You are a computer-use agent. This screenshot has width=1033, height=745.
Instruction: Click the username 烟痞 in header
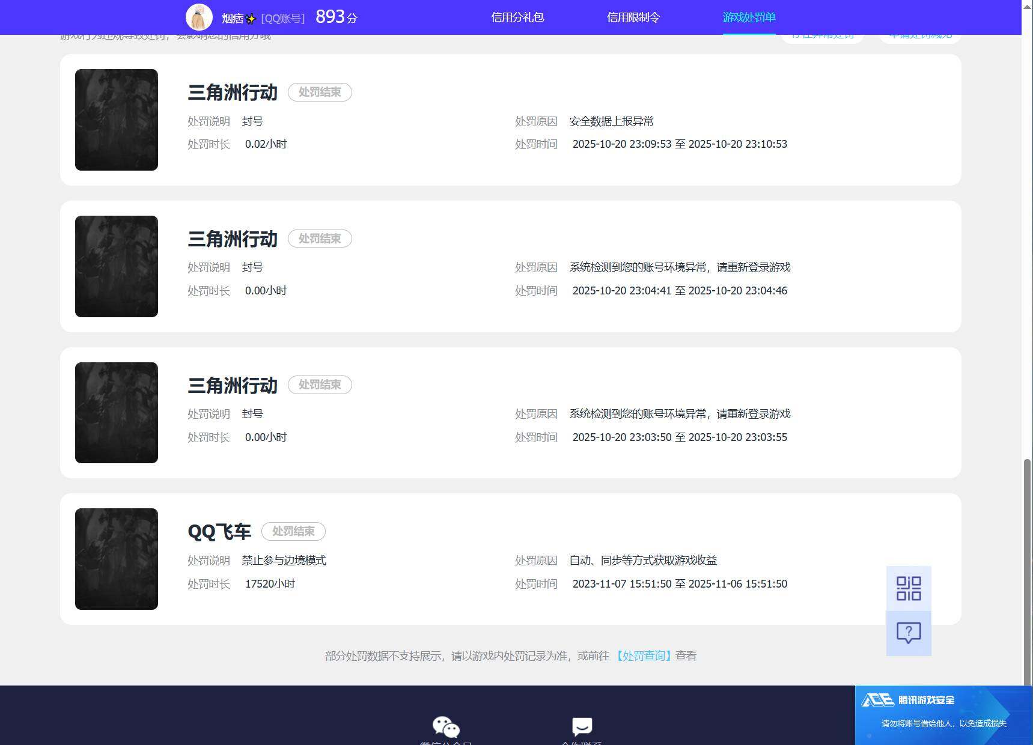point(239,19)
